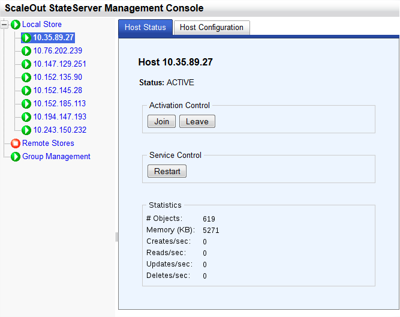
Task: Click green status icon for host 10.35.89.27
Action: (x=26, y=38)
